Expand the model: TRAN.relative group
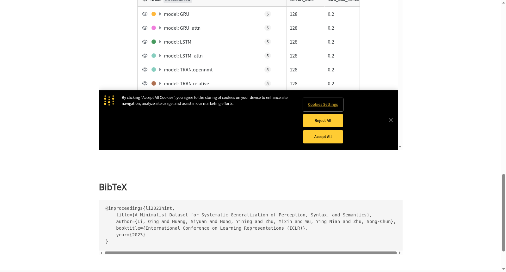This screenshot has height=272, width=506. [x=160, y=83]
